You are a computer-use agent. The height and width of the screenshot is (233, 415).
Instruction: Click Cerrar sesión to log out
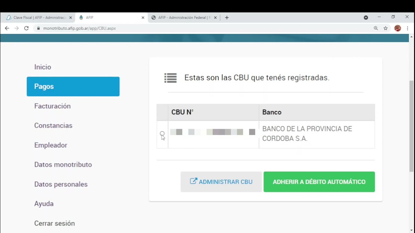(54, 223)
